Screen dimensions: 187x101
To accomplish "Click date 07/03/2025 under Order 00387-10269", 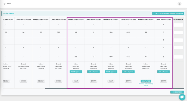I will [163, 69].
